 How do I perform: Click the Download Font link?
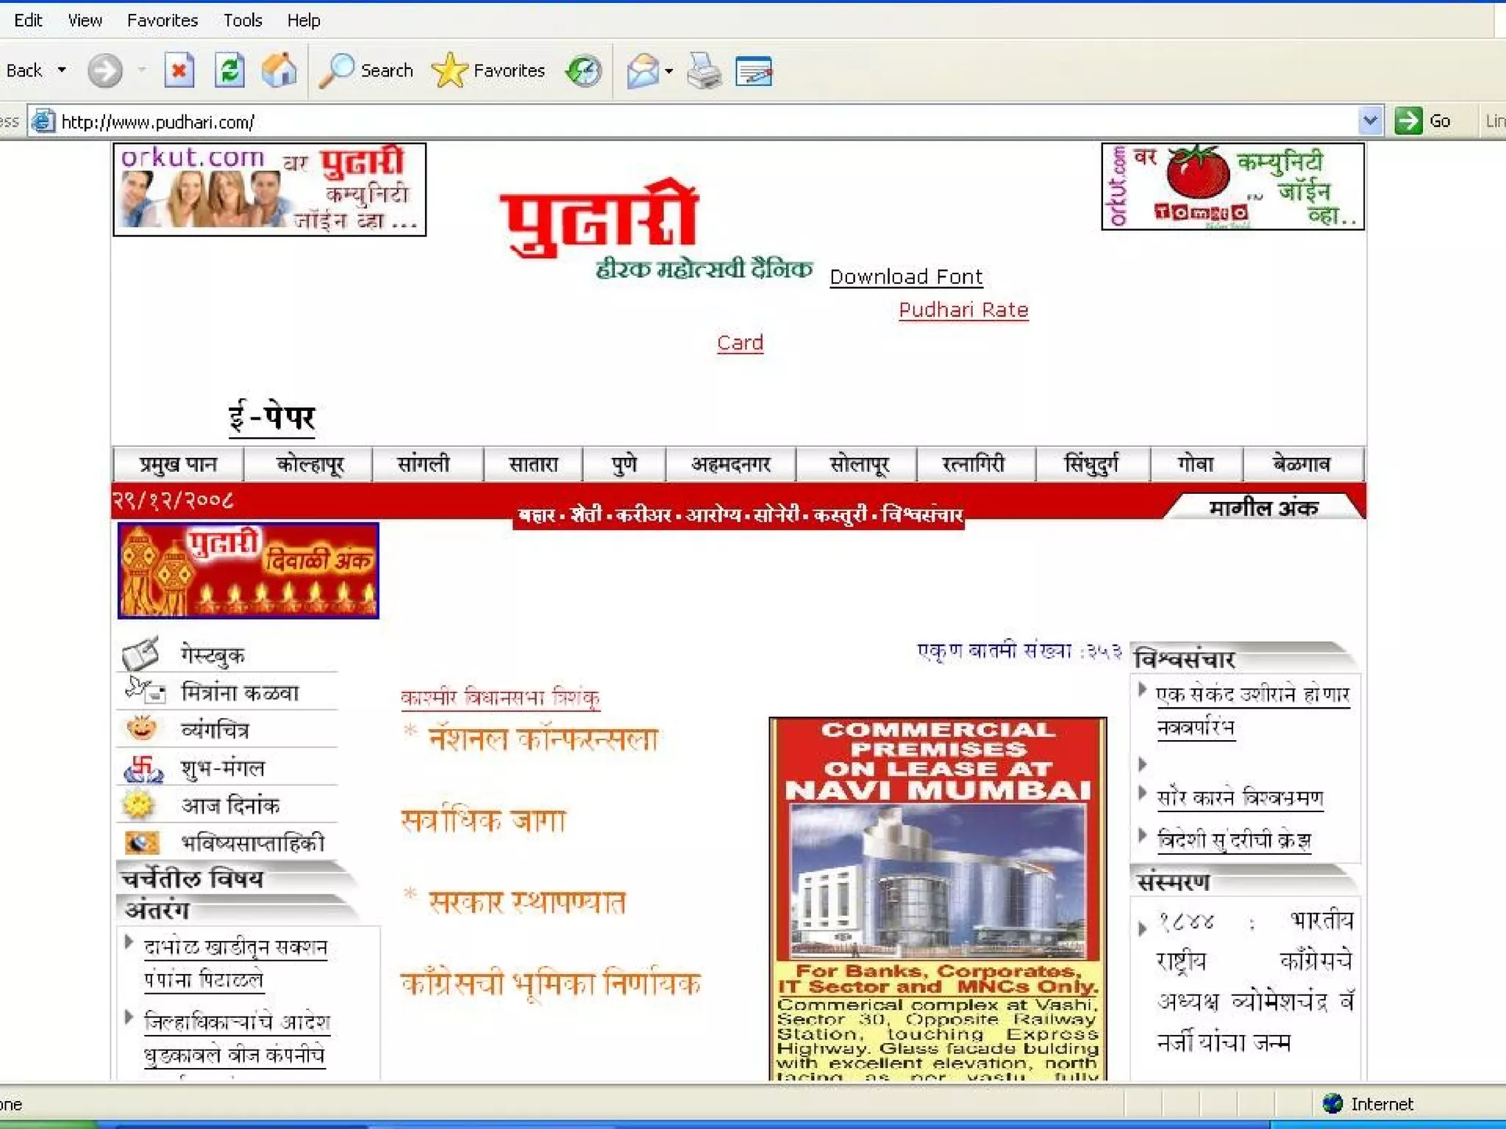coord(906,277)
